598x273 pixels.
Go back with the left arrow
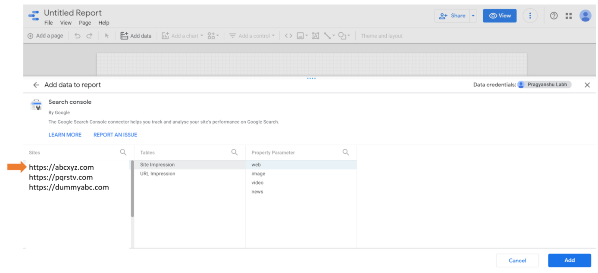(36, 85)
